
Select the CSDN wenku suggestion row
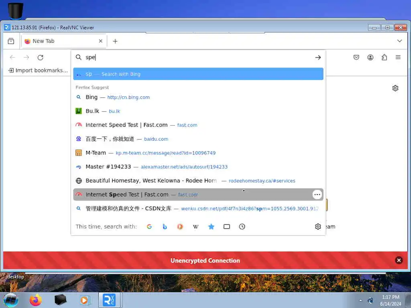[198, 209]
